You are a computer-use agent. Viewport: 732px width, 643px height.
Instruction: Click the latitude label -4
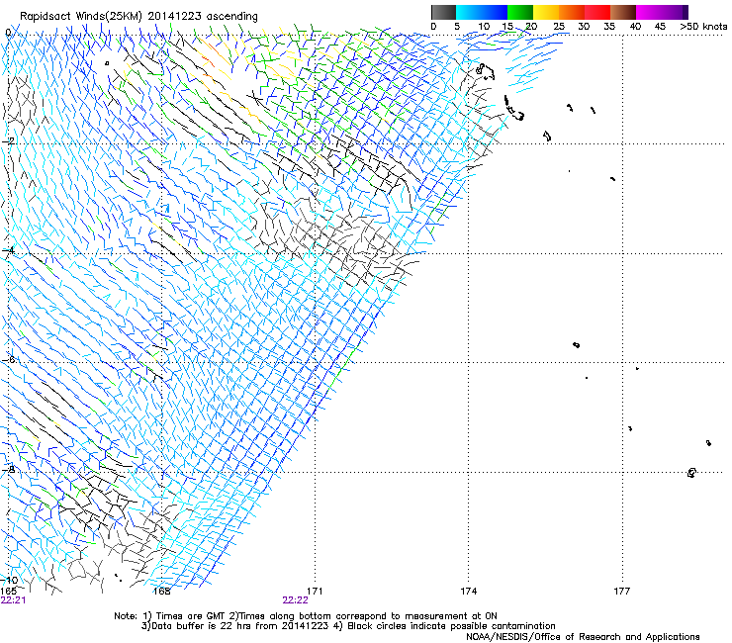coord(9,250)
